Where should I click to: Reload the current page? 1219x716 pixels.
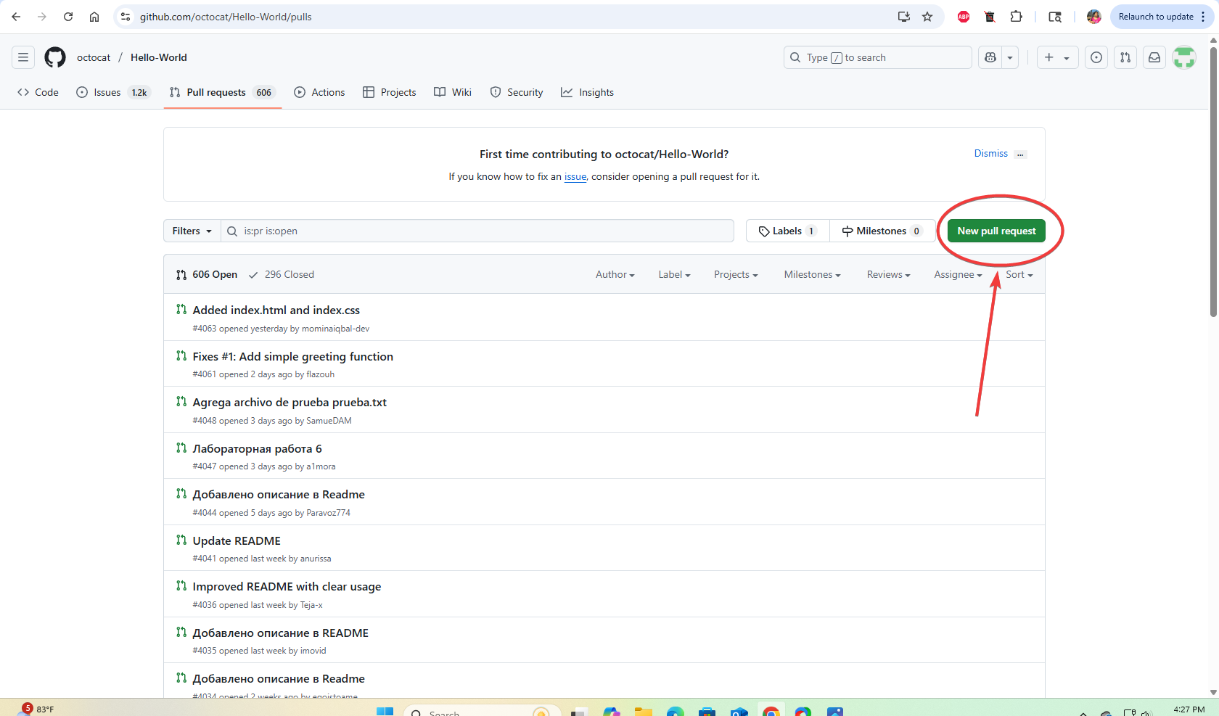pos(68,17)
